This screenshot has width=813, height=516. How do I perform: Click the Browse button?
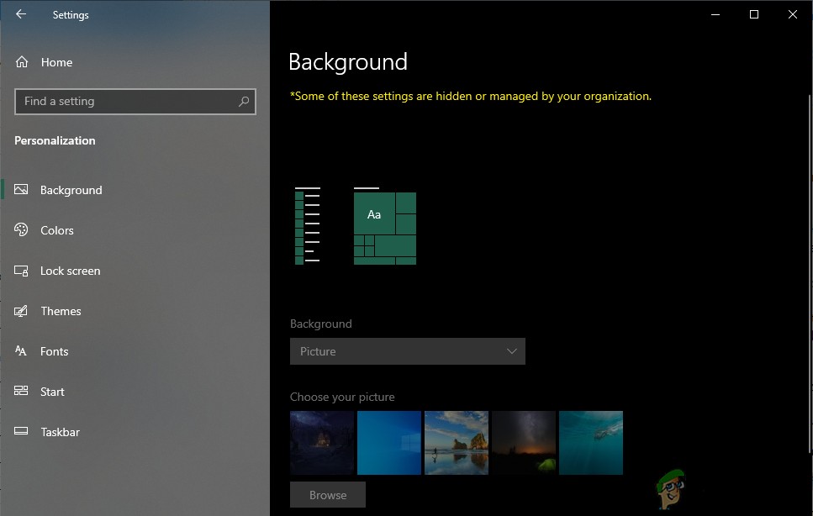click(x=328, y=495)
